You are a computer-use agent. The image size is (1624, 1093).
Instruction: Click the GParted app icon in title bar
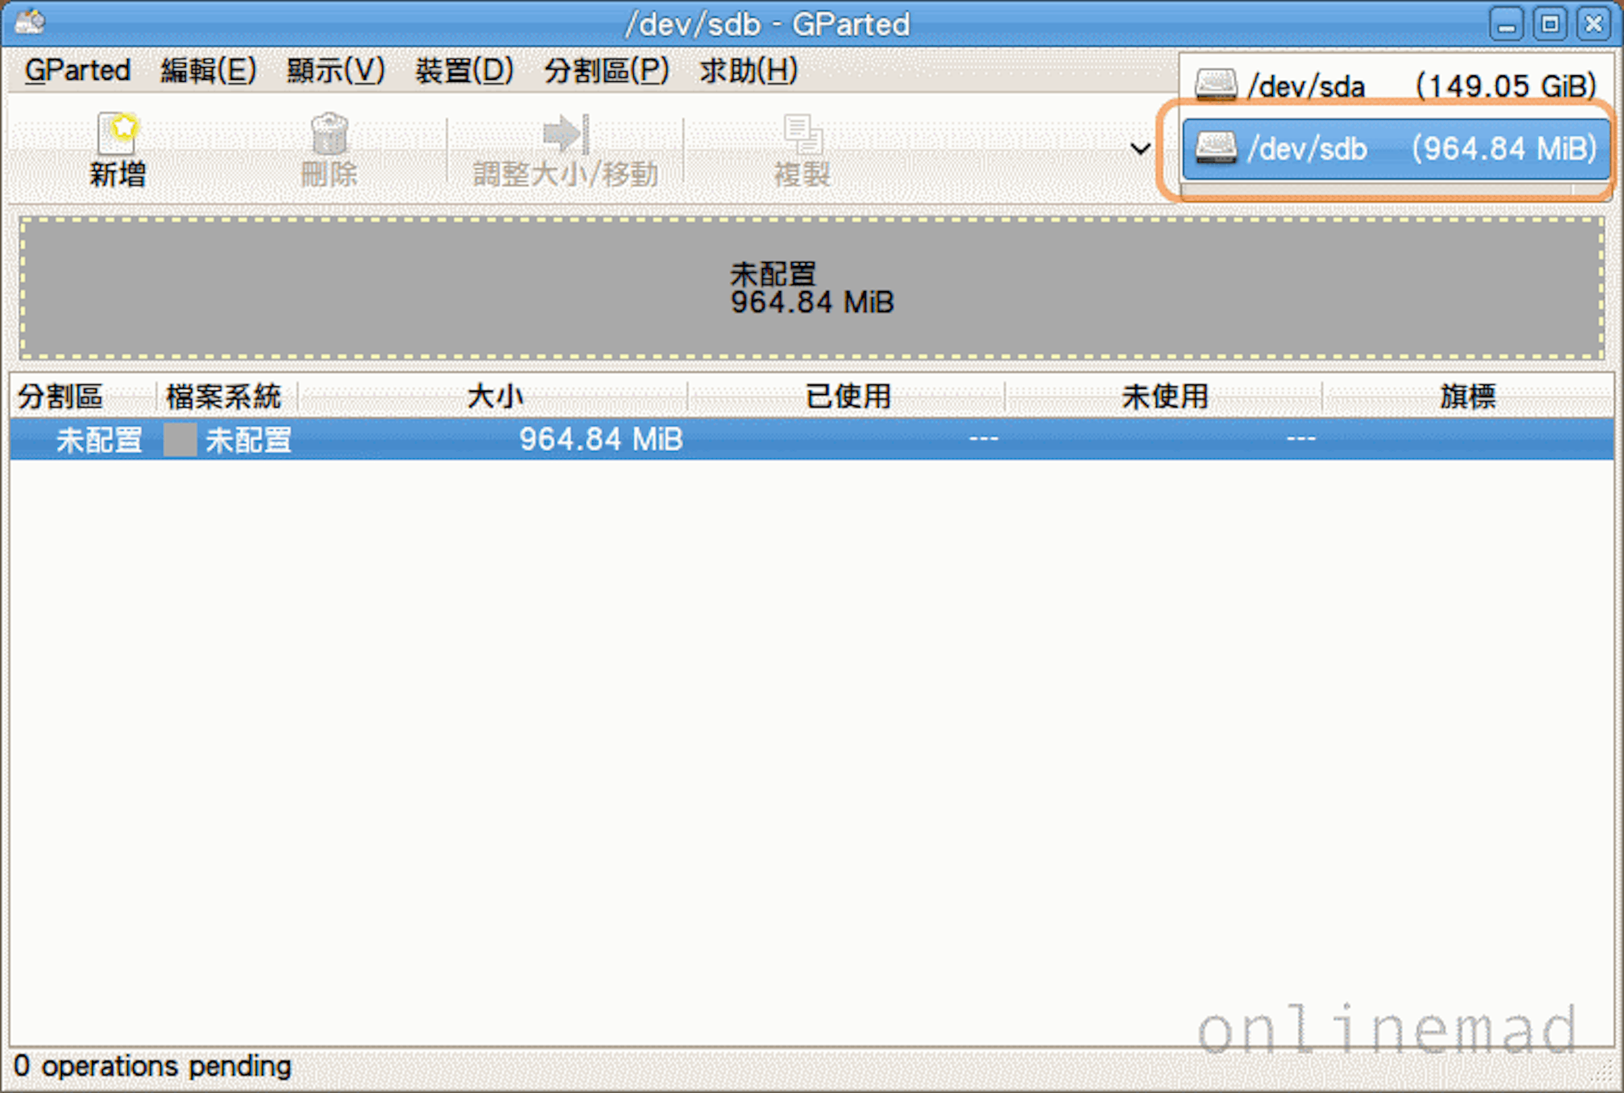coord(29,22)
